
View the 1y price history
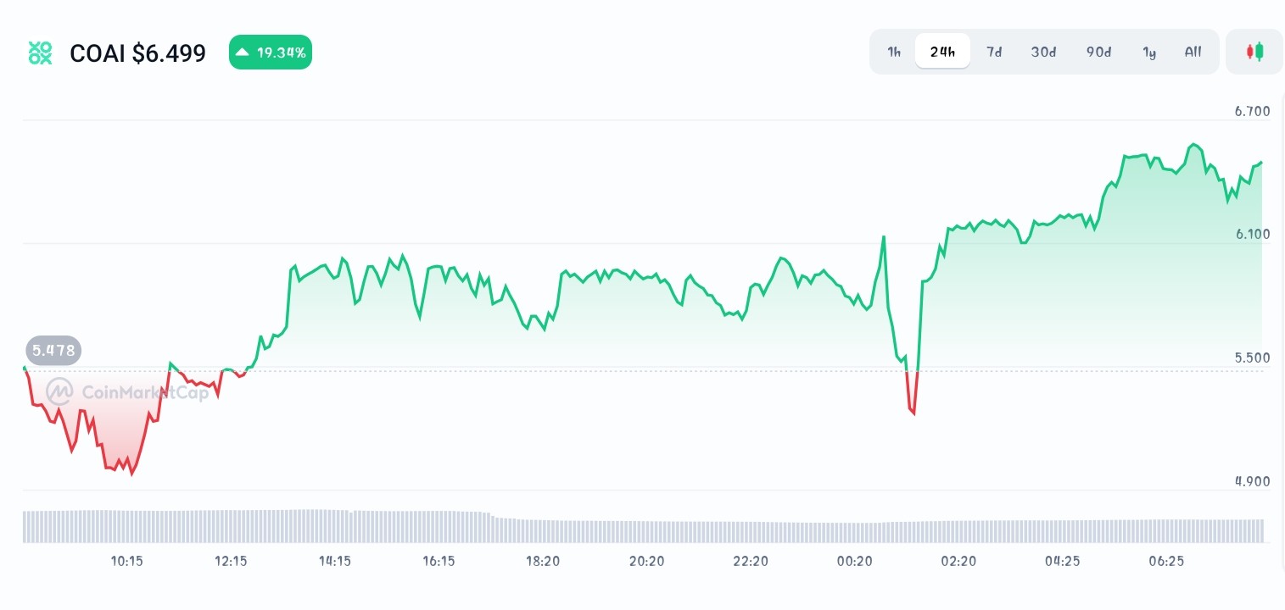click(1149, 52)
